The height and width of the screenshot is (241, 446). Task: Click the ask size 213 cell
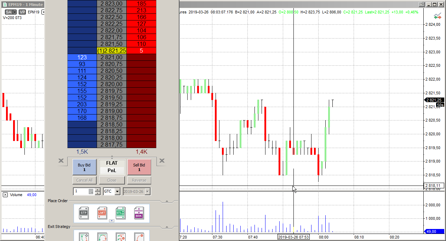pos(141,10)
